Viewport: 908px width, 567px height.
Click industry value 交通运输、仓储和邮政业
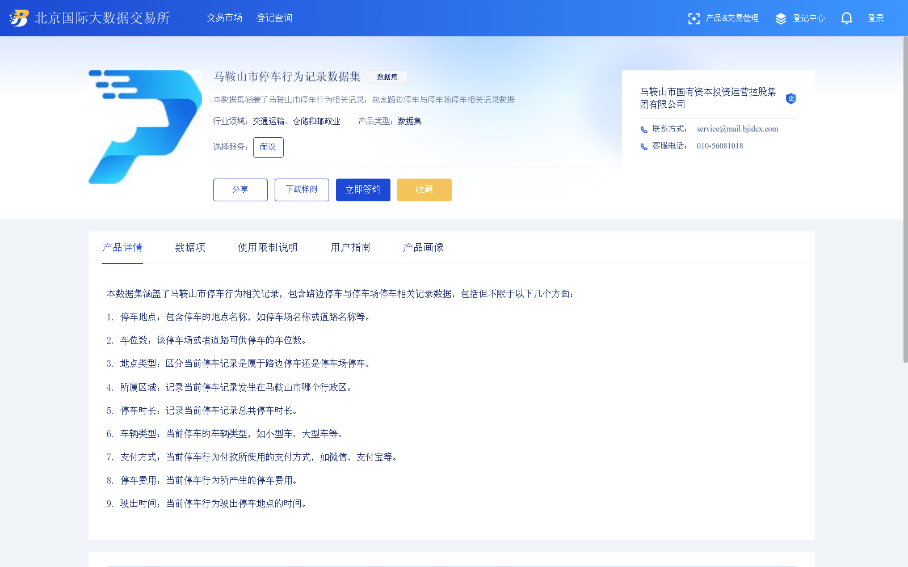tap(297, 121)
